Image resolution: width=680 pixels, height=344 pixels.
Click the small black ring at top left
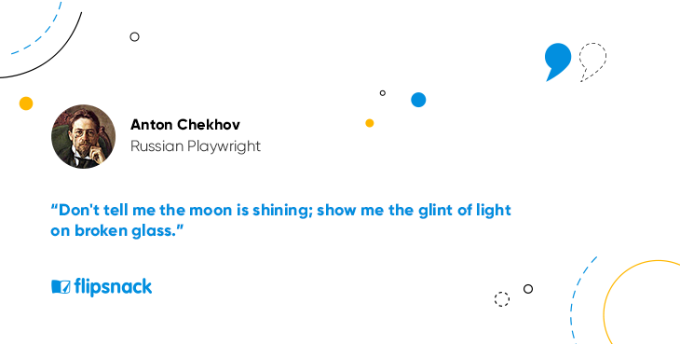tap(134, 37)
